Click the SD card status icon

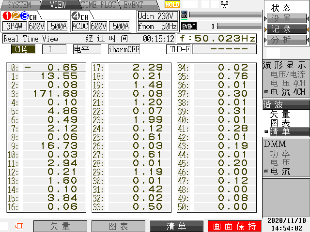tap(184, 15)
